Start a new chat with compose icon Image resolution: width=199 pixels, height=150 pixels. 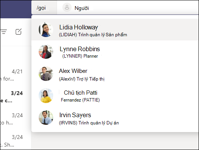tap(18, 32)
